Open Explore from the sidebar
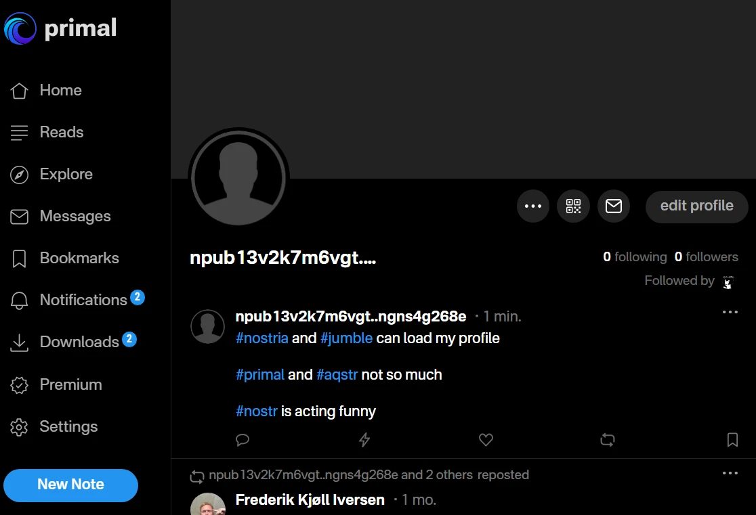 pyautogui.click(x=66, y=174)
